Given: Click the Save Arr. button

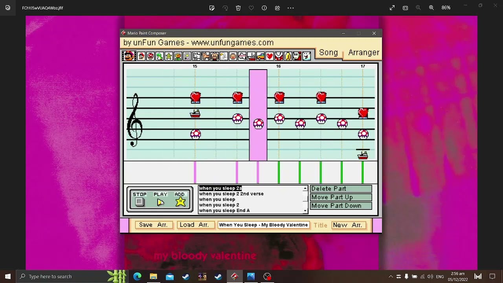Looking at the screenshot, I should (x=153, y=225).
